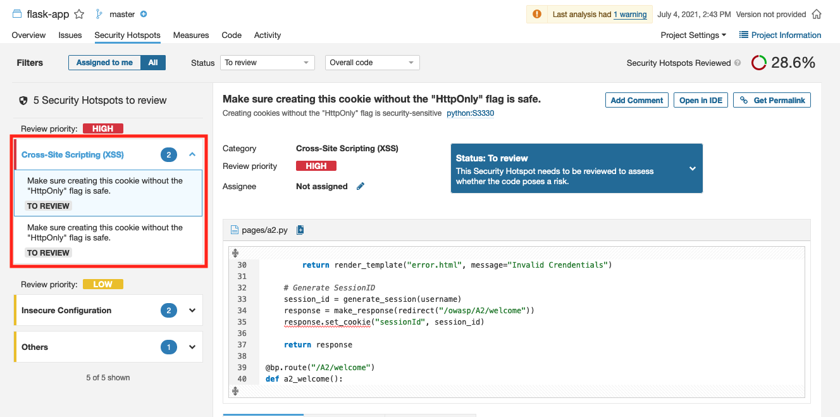The height and width of the screenshot is (417, 840).
Task: Select the first HttpOnly cookie hotspot
Action: tap(108, 193)
